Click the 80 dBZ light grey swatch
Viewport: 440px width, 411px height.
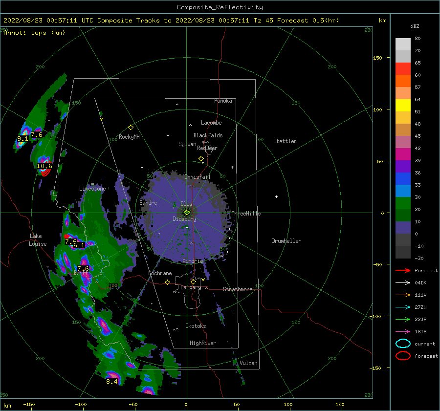(x=403, y=44)
